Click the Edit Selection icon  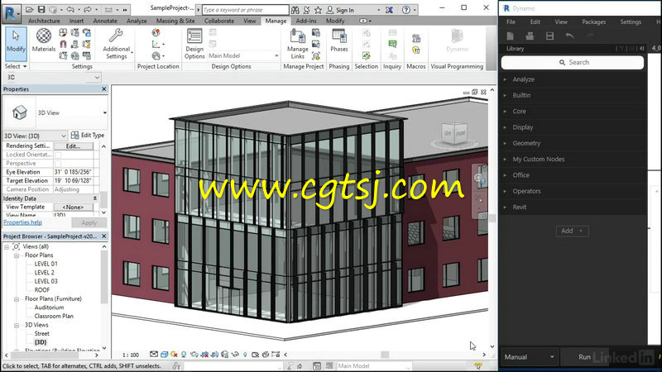tap(366, 55)
